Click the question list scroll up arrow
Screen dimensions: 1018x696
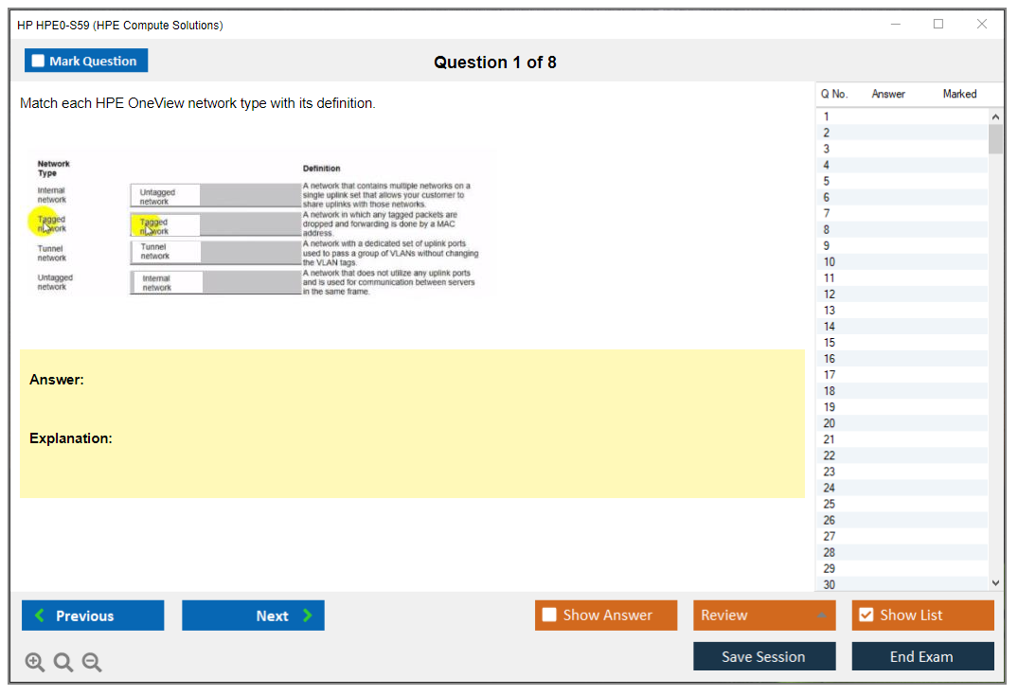pyautogui.click(x=994, y=116)
